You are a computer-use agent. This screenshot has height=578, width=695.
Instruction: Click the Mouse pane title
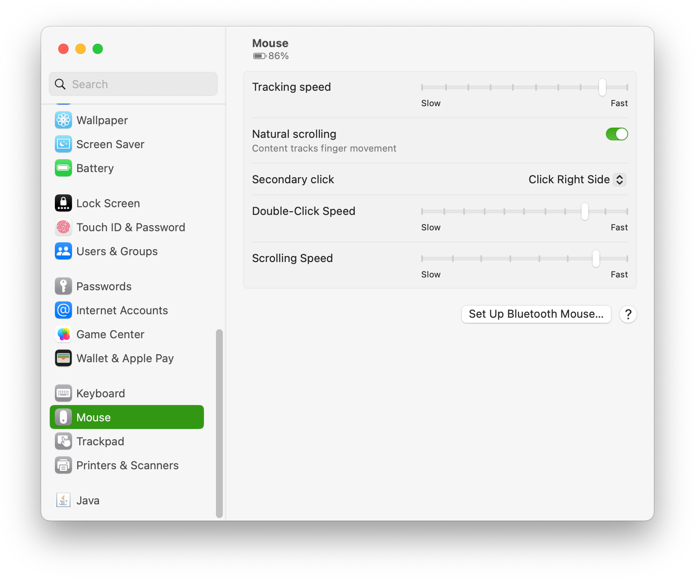(270, 43)
